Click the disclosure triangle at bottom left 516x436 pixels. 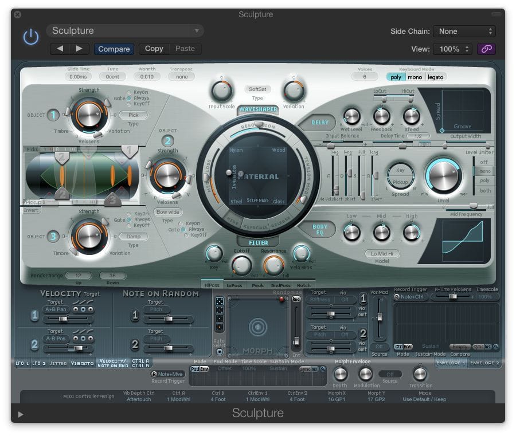pos(21,414)
